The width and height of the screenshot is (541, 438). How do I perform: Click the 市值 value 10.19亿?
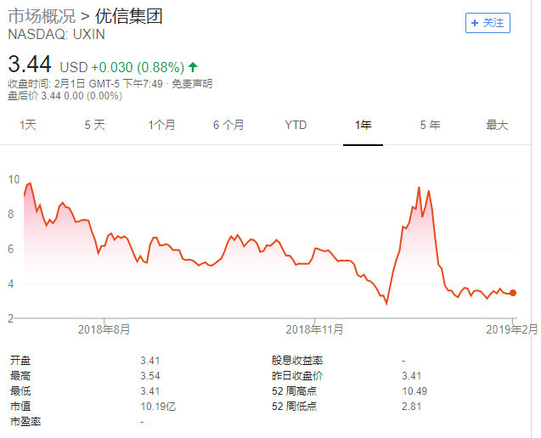[158, 407]
